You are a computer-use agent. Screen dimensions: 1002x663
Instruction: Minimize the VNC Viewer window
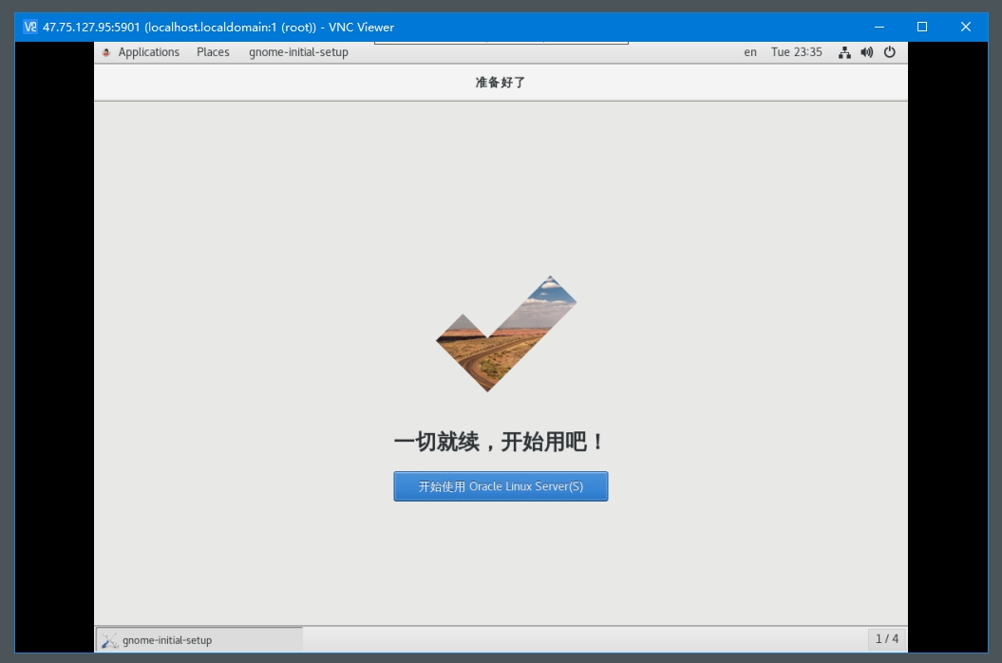point(878,27)
